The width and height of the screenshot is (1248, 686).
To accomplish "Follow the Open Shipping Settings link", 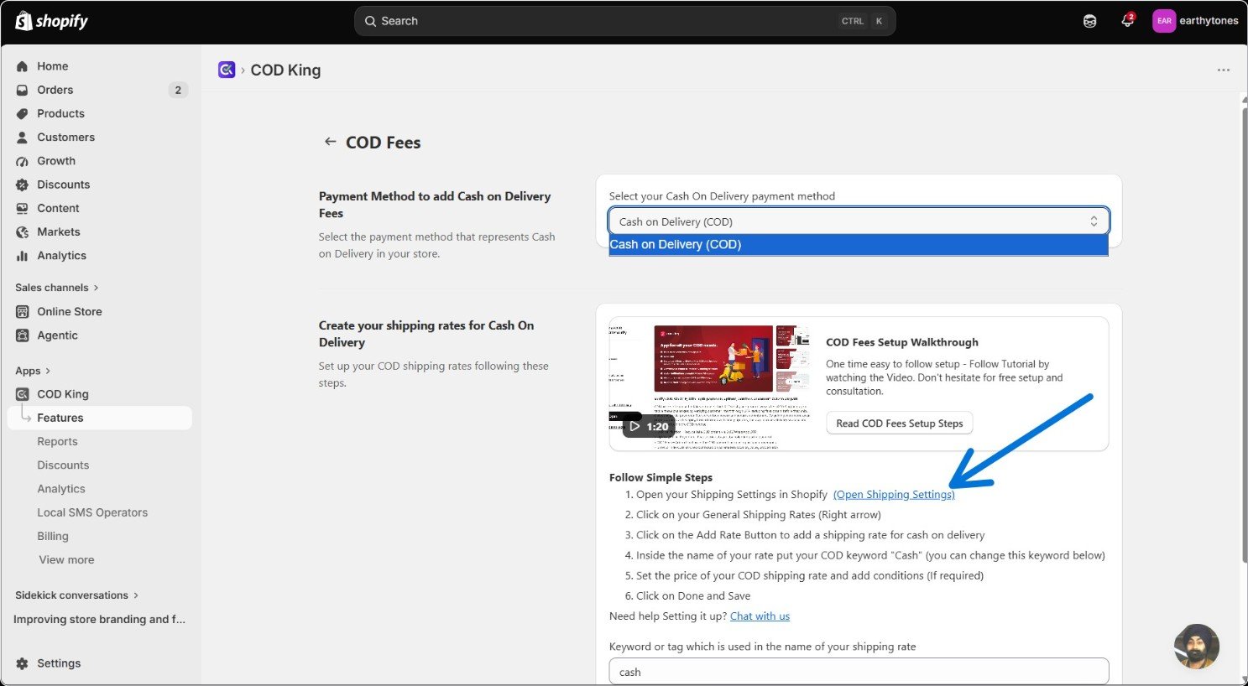I will click(894, 495).
